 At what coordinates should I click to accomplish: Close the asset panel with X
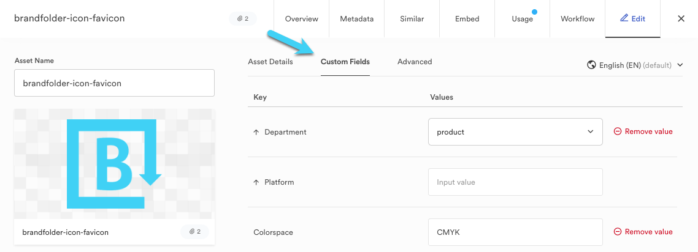(x=681, y=19)
